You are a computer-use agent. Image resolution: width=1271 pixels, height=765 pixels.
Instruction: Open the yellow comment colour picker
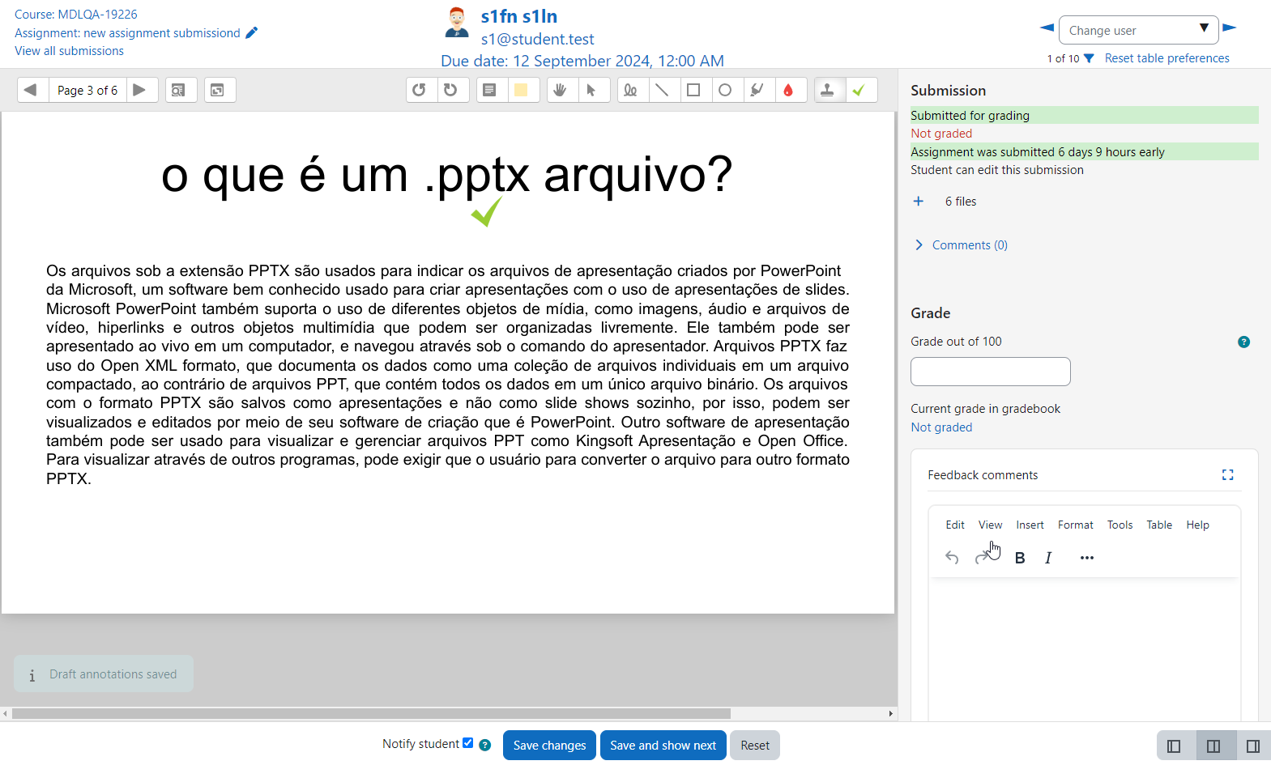[522, 90]
